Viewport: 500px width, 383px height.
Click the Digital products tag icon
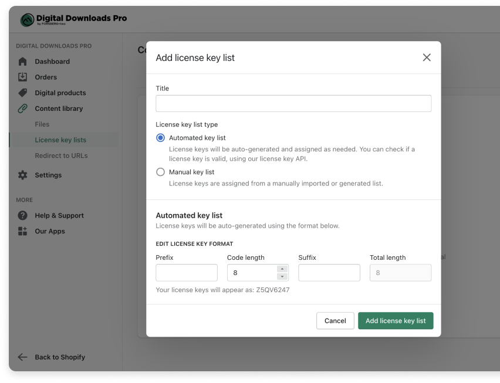point(23,93)
